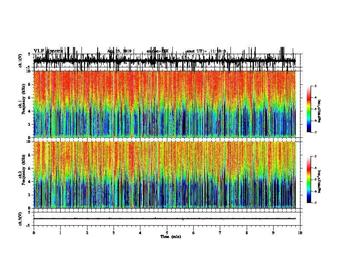Click the ch.2 colorbar log(PSD) units label
Screen dimensions: 338x261
pos(320,181)
